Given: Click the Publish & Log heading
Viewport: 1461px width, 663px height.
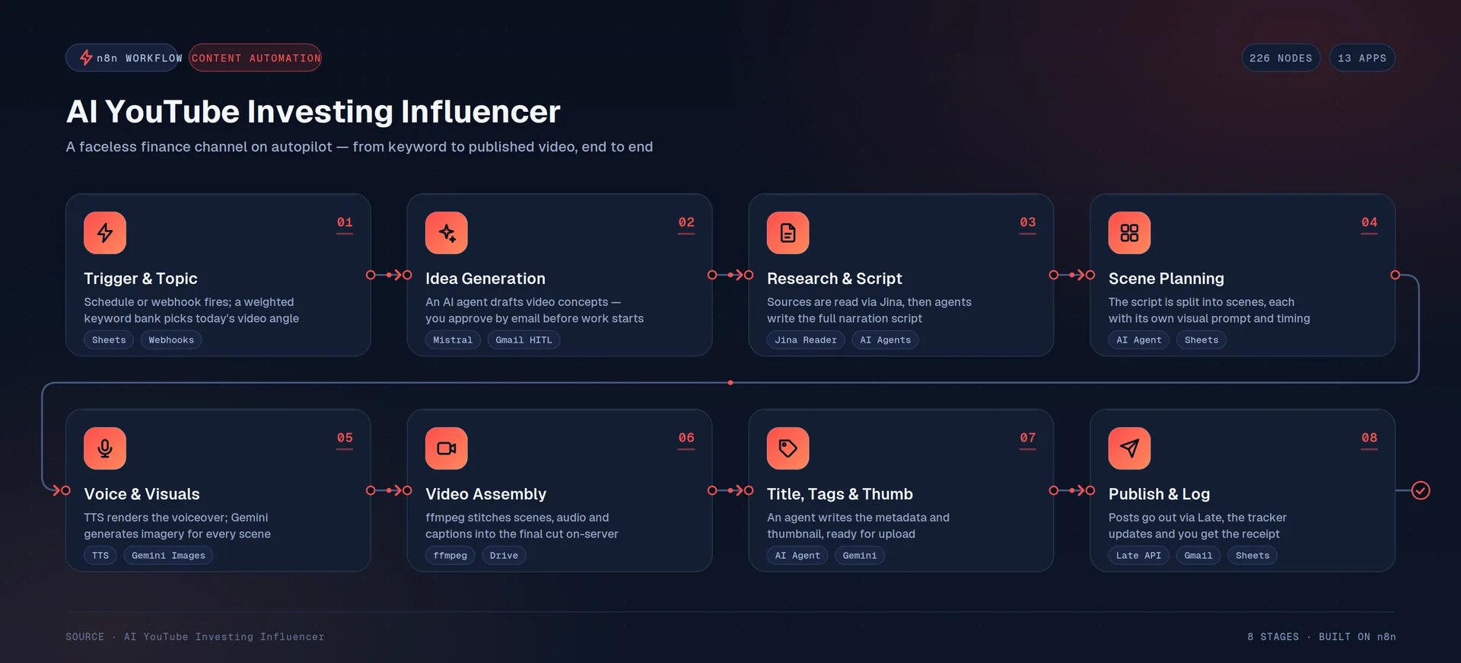Looking at the screenshot, I should (1159, 494).
